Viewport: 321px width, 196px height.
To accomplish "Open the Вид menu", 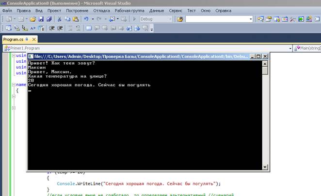I will click(39, 11).
